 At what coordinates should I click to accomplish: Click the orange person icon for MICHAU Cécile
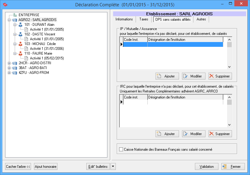pyautogui.click(x=20, y=44)
